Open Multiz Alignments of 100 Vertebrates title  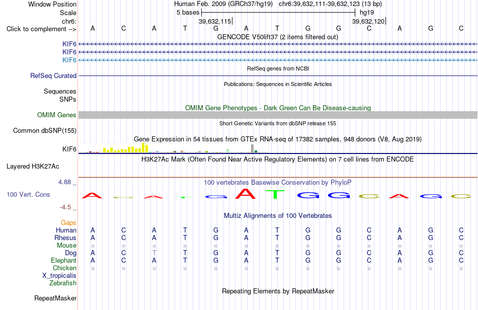click(x=278, y=215)
